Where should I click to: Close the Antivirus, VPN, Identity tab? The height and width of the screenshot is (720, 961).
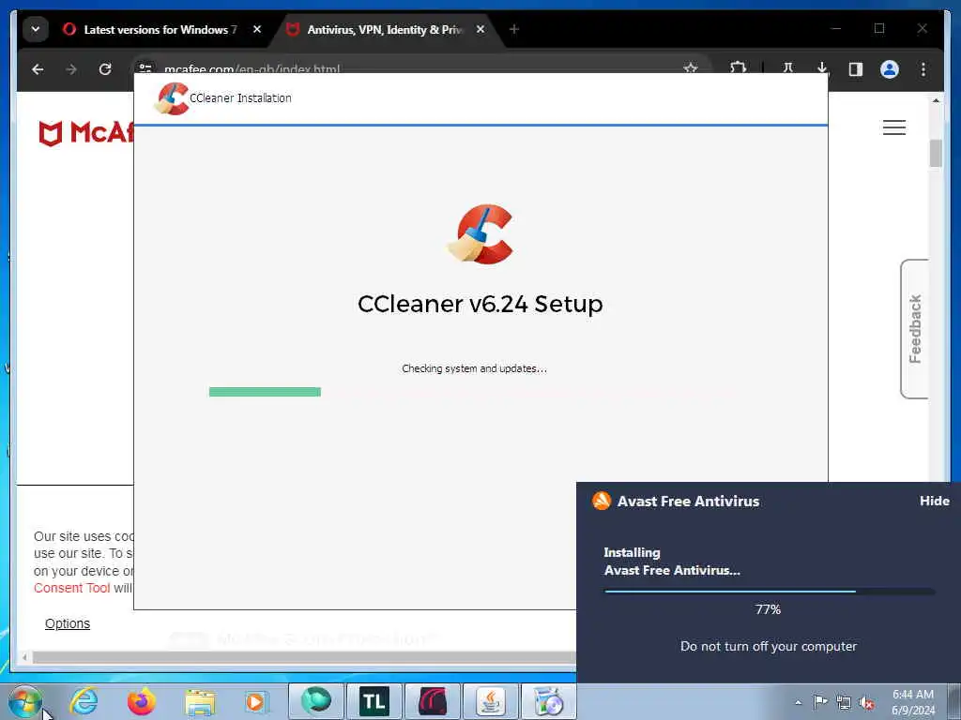tap(480, 29)
